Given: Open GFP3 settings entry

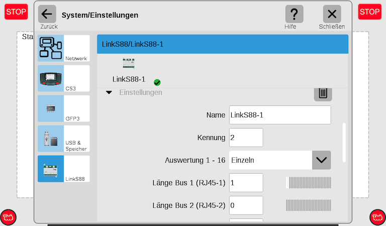Looking at the screenshot, I should pos(63,108).
